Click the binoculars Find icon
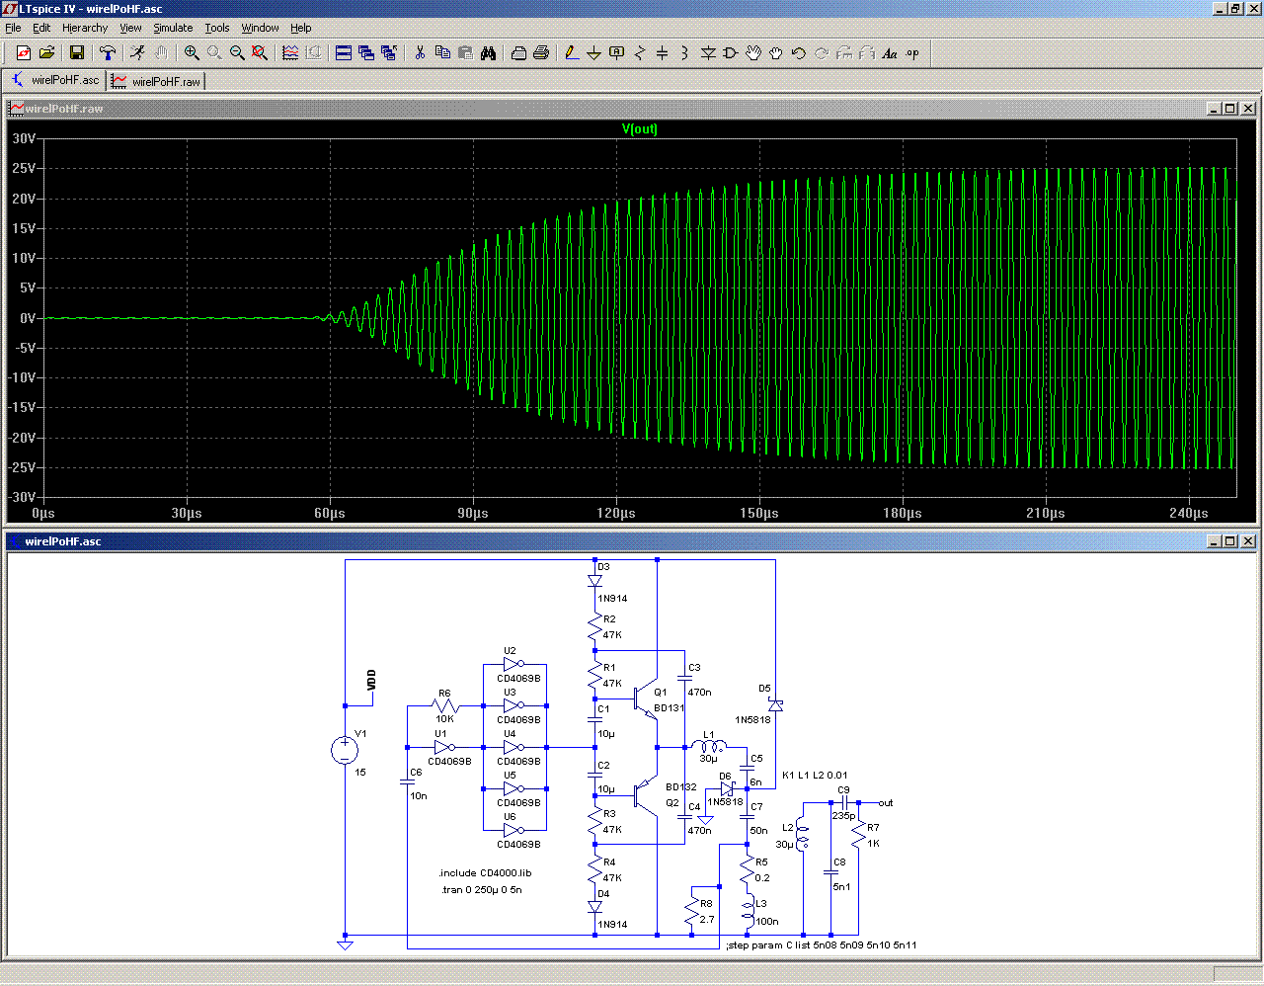This screenshot has height=986, width=1264. (488, 53)
